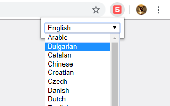
Task: Choose Dutch in the dropdown list
Action: point(78,99)
